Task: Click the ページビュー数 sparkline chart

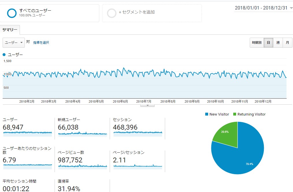Action: 83,166
